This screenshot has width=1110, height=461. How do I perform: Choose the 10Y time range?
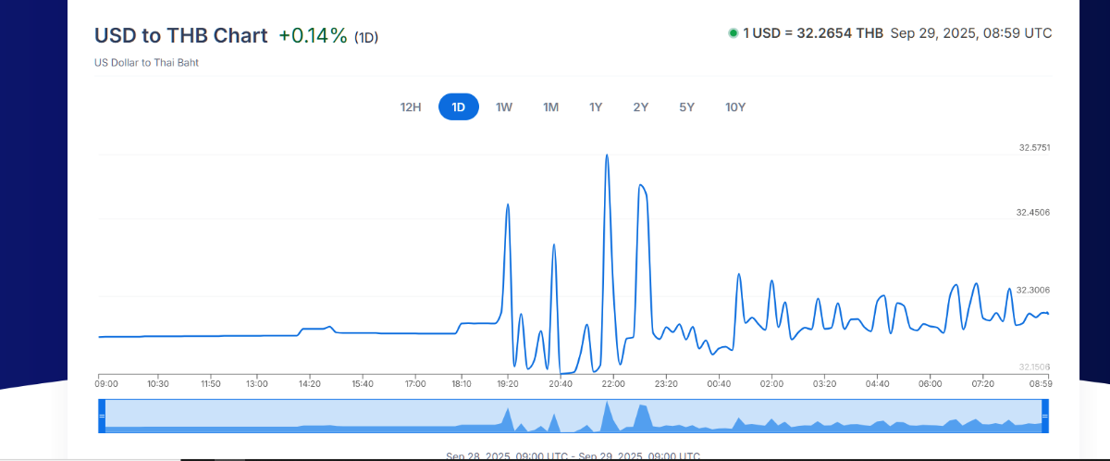point(735,107)
